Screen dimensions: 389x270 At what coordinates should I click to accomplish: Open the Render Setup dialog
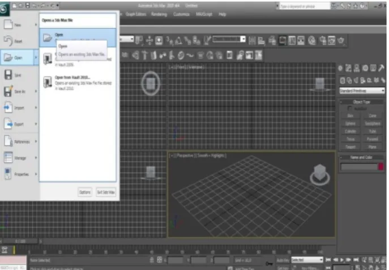point(323,40)
